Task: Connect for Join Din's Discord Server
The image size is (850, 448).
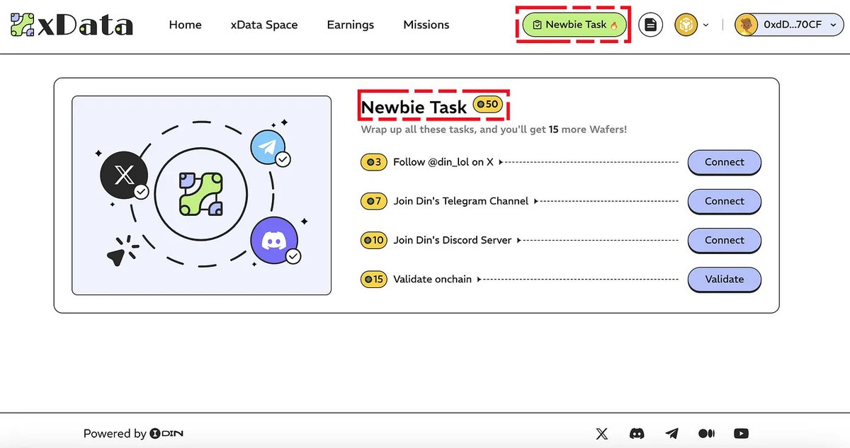Action: click(725, 240)
